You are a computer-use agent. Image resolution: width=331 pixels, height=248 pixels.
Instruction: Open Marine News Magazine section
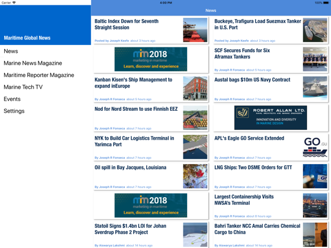click(46, 63)
